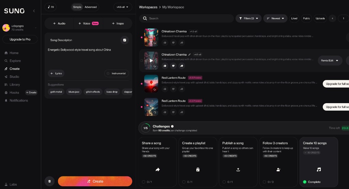Click the 1/5 challenges progress ring
Screen dimensions: 349x189
[146, 128]
